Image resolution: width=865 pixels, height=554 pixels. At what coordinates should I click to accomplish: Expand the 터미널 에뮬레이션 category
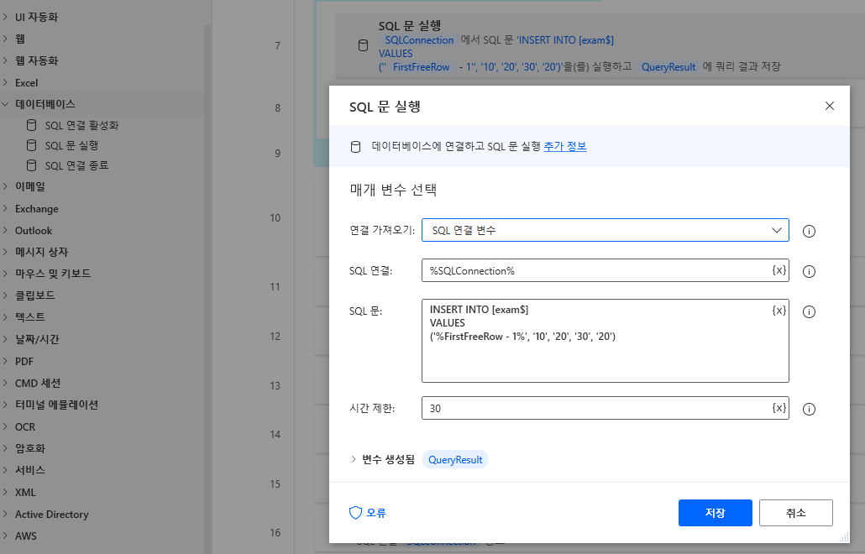click(x=6, y=405)
